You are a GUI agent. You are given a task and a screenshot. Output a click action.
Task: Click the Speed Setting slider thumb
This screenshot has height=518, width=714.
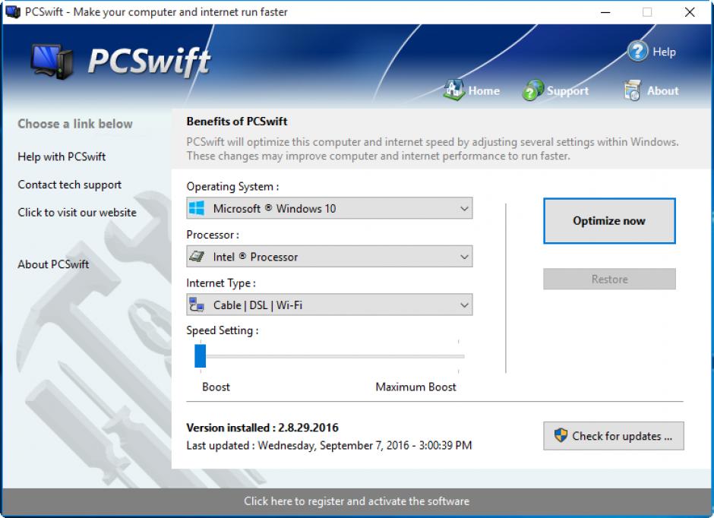tap(201, 356)
